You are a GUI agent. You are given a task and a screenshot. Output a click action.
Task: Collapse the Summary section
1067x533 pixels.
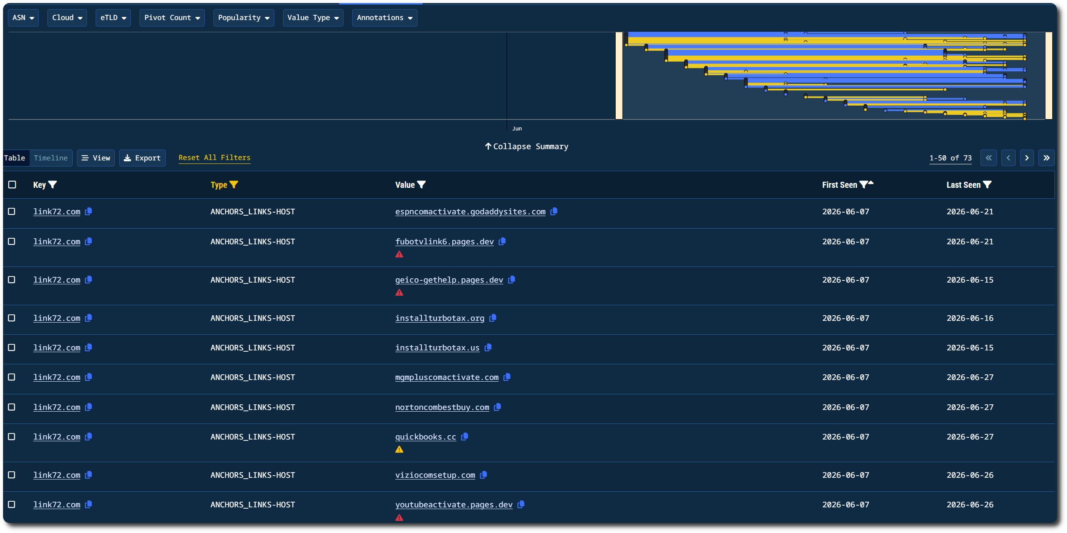[527, 147]
